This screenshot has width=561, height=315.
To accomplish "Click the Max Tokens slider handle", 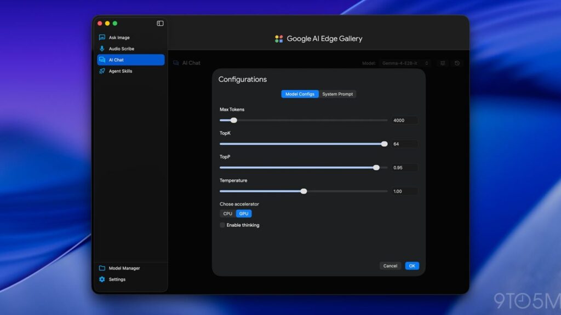I will point(233,120).
